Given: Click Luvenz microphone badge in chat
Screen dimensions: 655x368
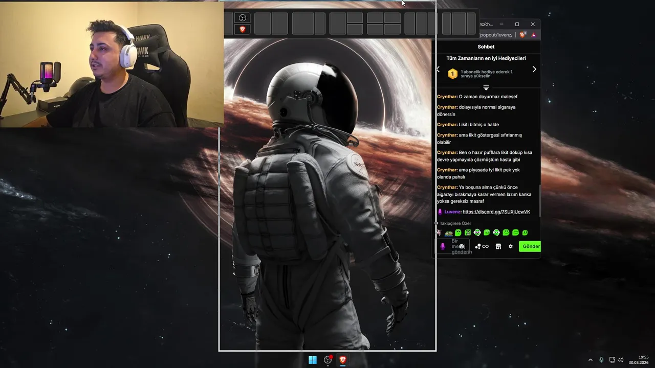Looking at the screenshot, I should tap(440, 212).
